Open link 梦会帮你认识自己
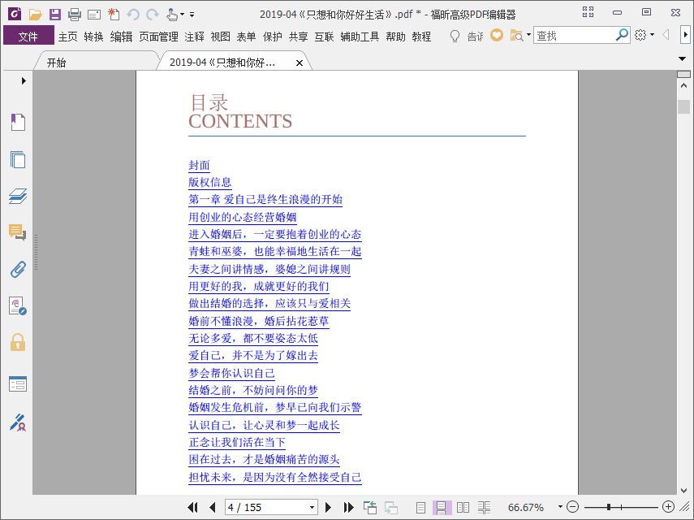The height and width of the screenshot is (520, 694). click(231, 373)
